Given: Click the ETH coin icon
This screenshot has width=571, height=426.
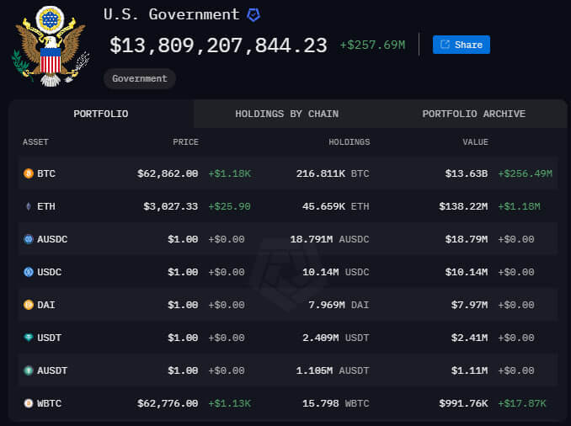Looking at the screenshot, I should tap(29, 206).
